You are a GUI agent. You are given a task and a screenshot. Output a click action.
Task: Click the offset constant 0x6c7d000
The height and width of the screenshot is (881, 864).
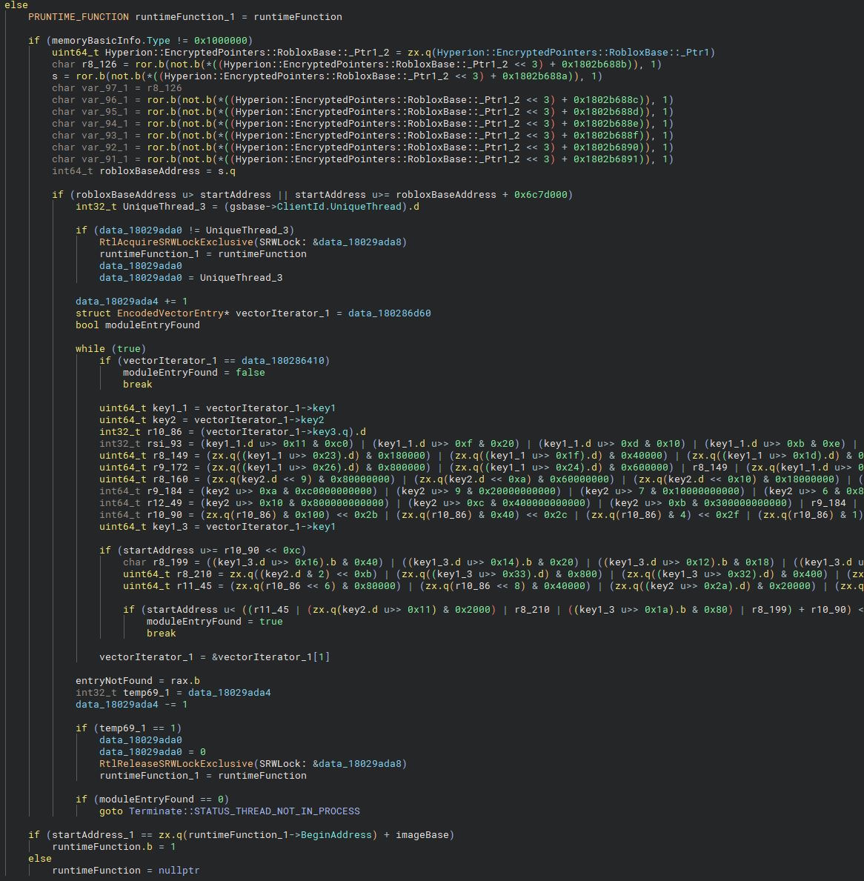(540, 194)
